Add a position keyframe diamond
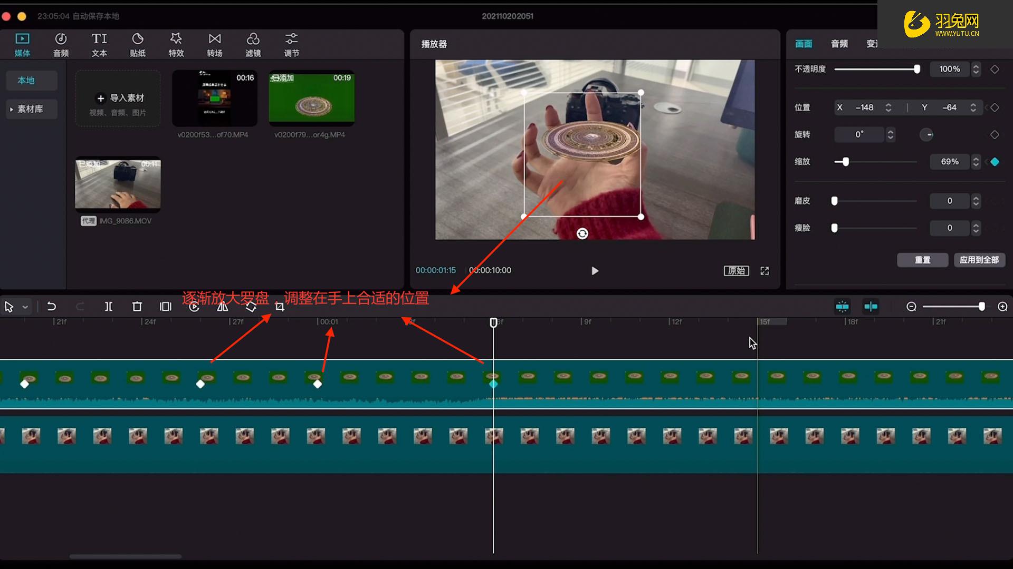 click(995, 107)
